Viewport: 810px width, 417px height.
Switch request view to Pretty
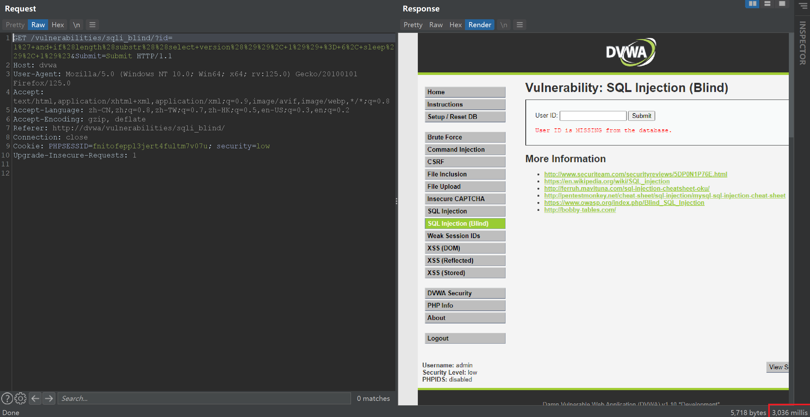tap(15, 25)
